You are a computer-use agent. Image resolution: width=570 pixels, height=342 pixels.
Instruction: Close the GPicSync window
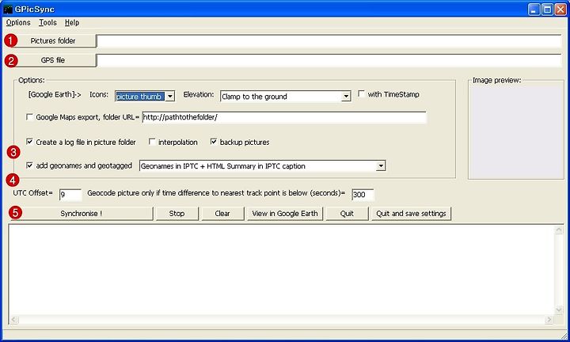(560, 9)
